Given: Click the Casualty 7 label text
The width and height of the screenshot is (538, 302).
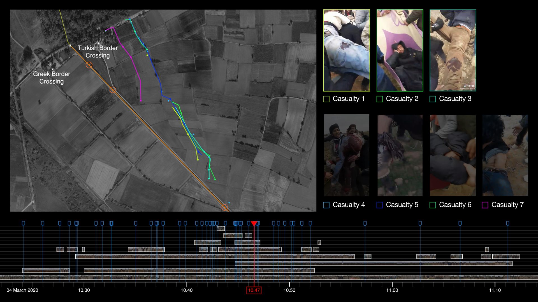Looking at the screenshot, I should pos(507,205).
